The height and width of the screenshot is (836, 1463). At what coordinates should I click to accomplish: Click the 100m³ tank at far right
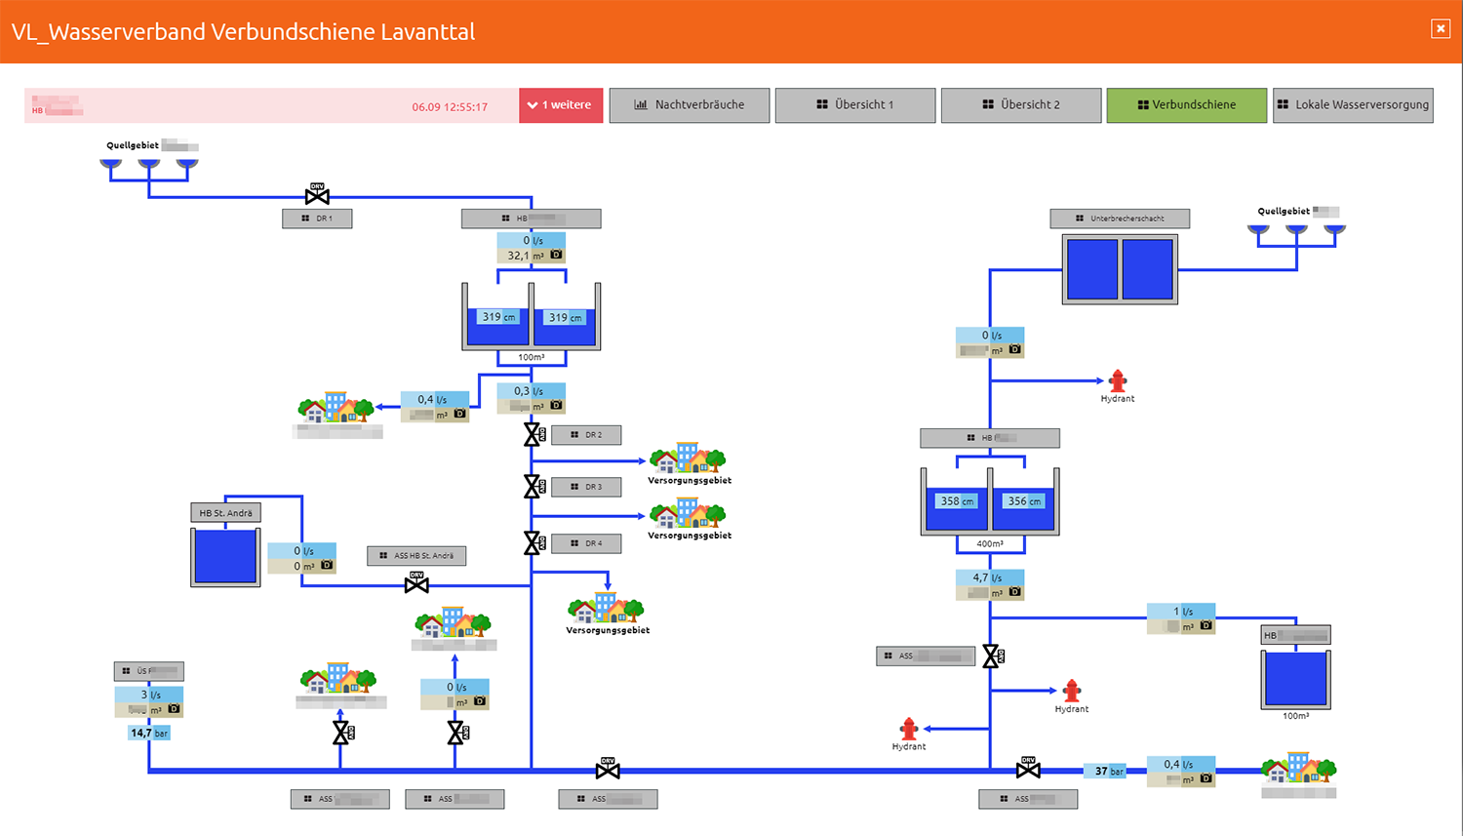[x=1296, y=678]
